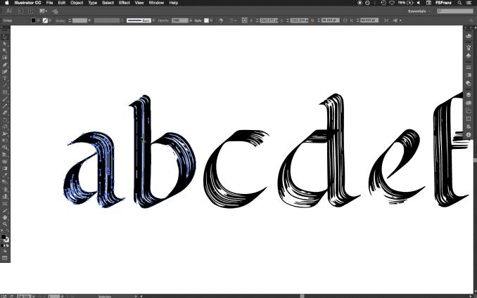Pick the Perspective Grid tool
Viewport: 477px width, 298px height.
click(4, 155)
